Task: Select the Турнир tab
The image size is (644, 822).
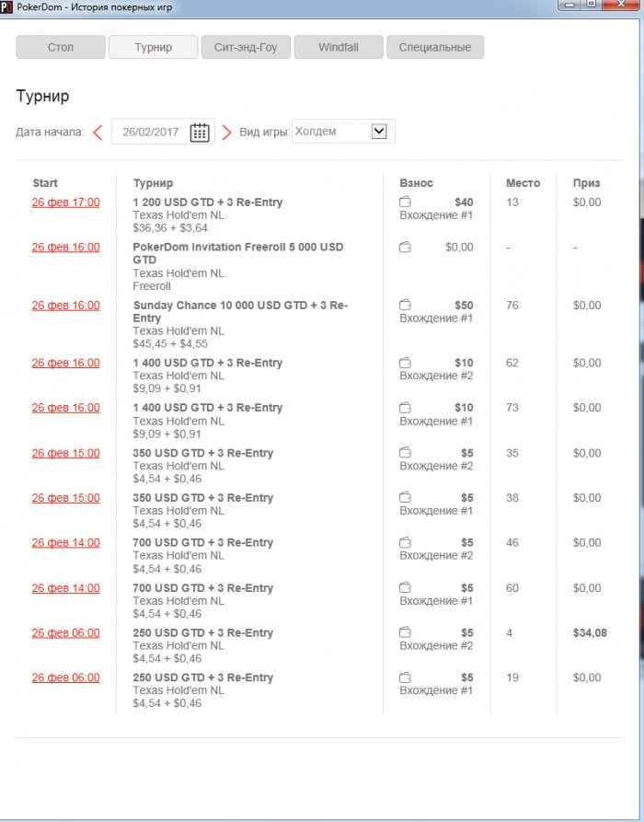Action: [x=153, y=47]
